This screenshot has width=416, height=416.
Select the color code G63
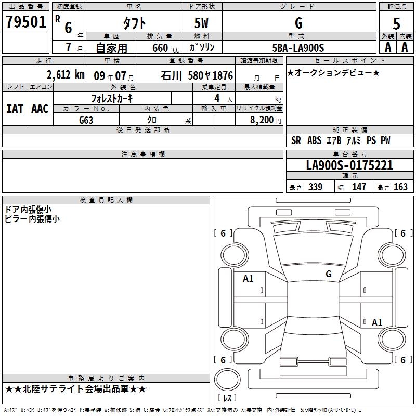click(x=86, y=120)
